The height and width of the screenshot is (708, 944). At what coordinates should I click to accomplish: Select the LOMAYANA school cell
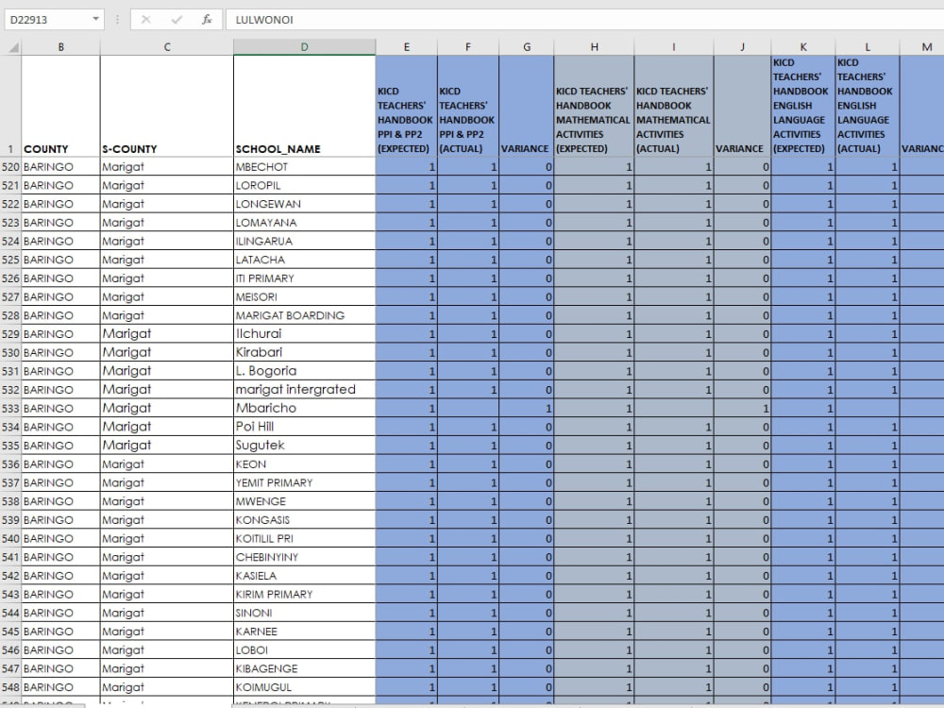[x=305, y=223]
